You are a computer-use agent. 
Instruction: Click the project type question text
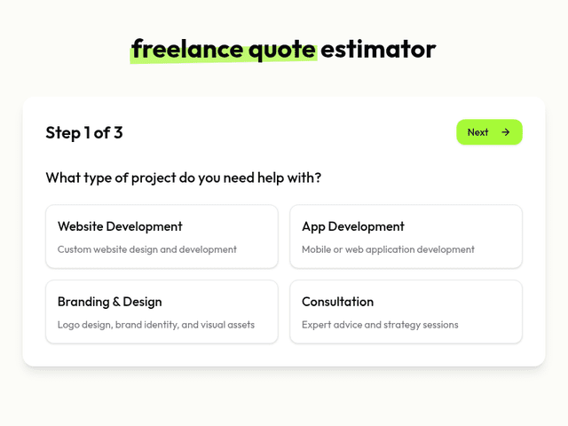coord(184,177)
